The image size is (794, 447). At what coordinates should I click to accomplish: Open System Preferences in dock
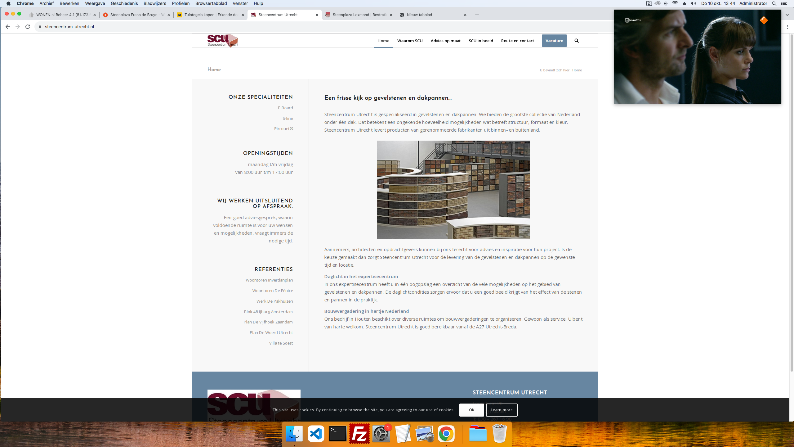tap(381, 434)
